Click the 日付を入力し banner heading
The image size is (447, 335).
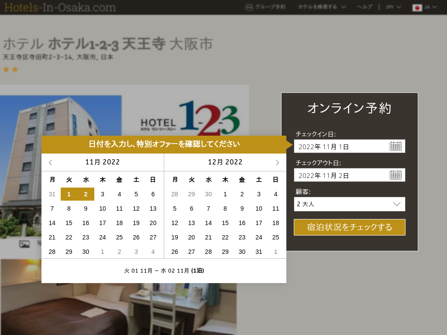point(164,144)
